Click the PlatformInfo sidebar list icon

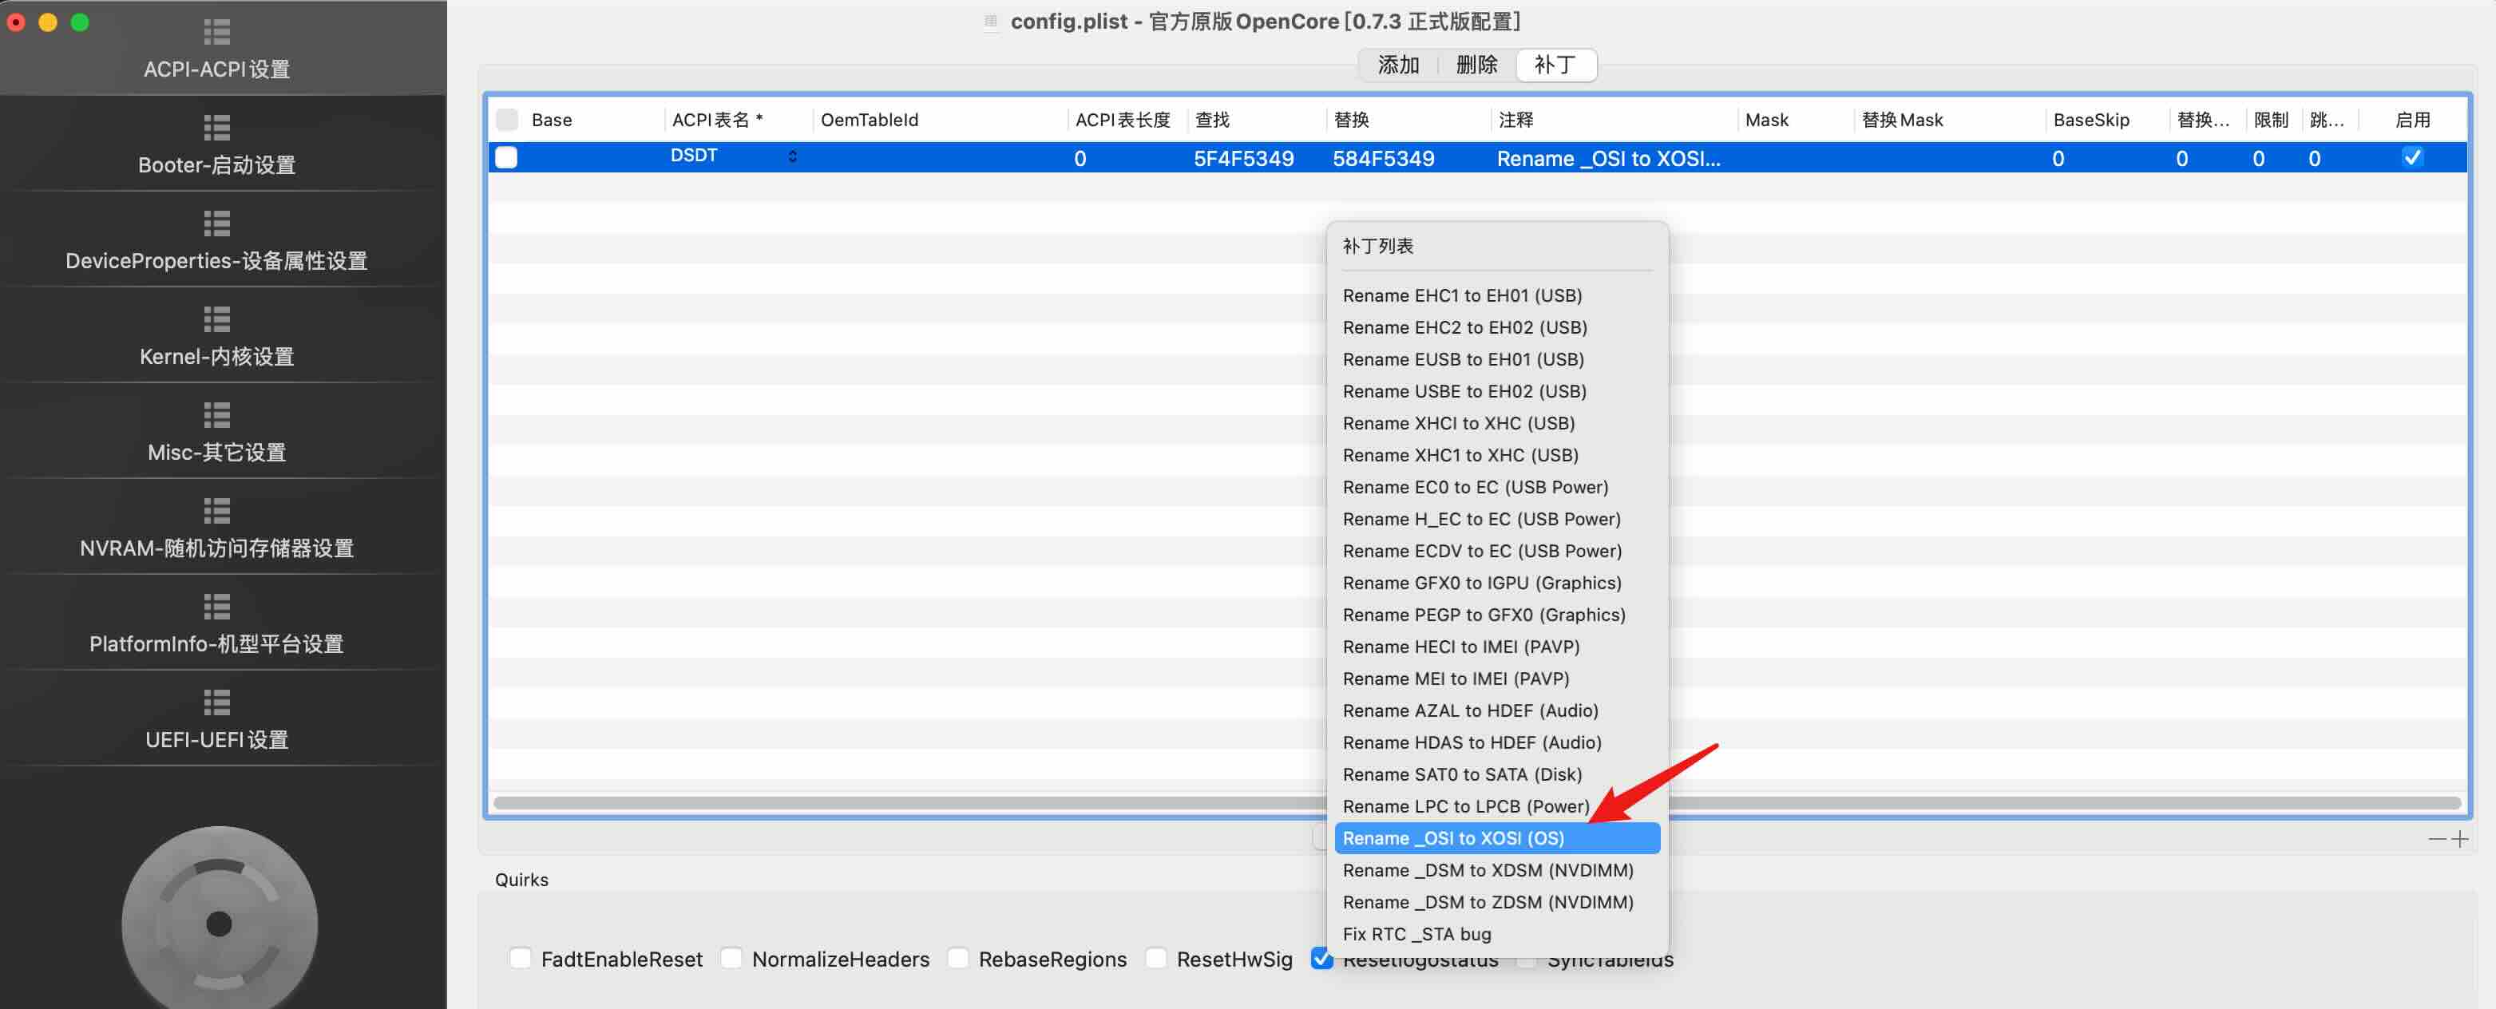pos(217,607)
